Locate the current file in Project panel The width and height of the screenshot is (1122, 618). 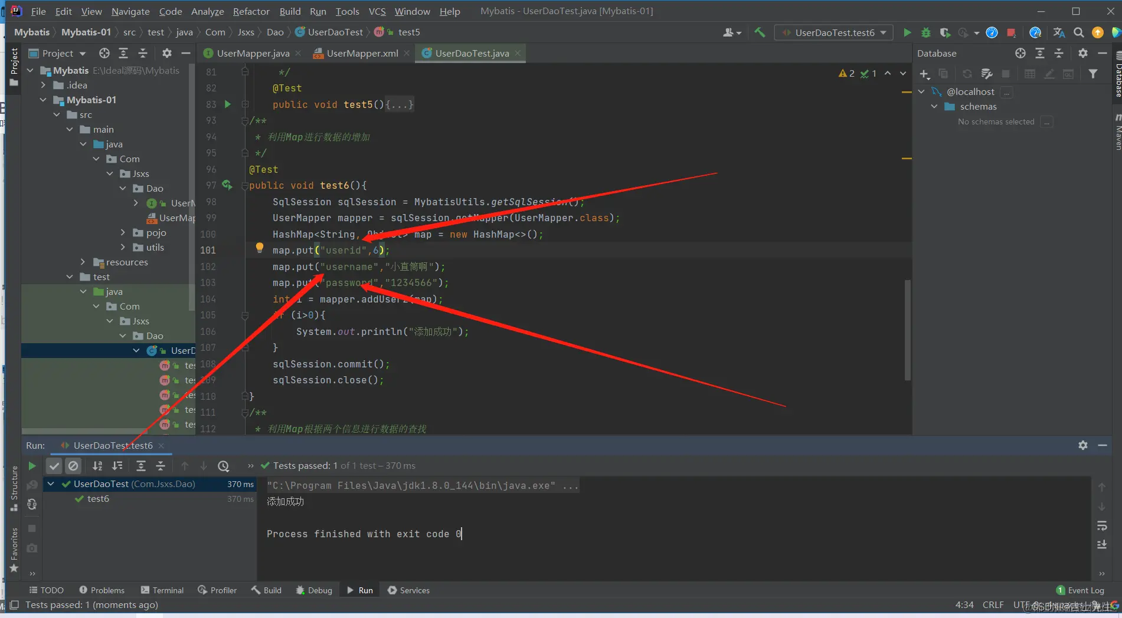pos(104,53)
